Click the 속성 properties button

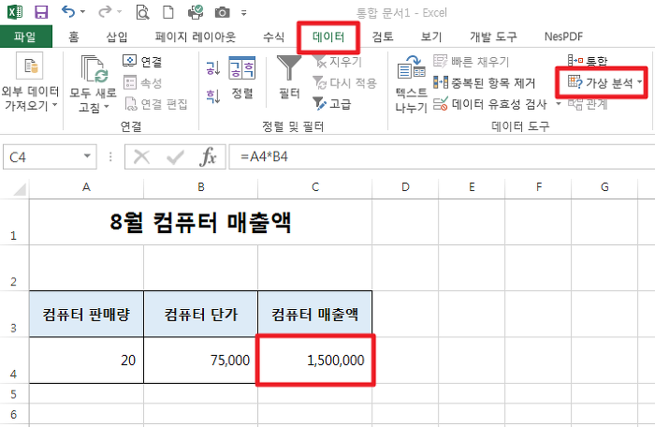(142, 82)
